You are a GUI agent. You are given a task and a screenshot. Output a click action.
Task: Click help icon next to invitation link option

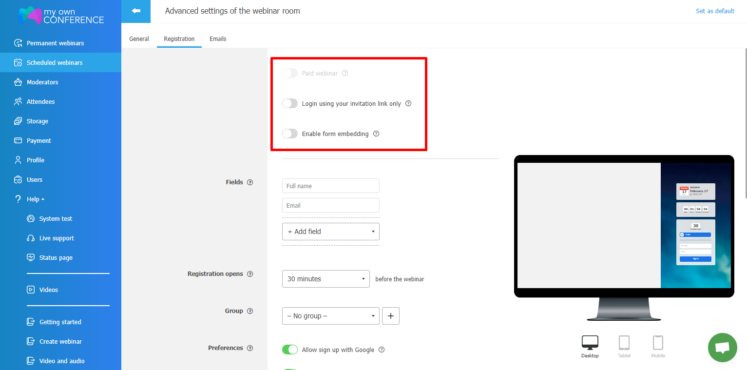tap(408, 103)
